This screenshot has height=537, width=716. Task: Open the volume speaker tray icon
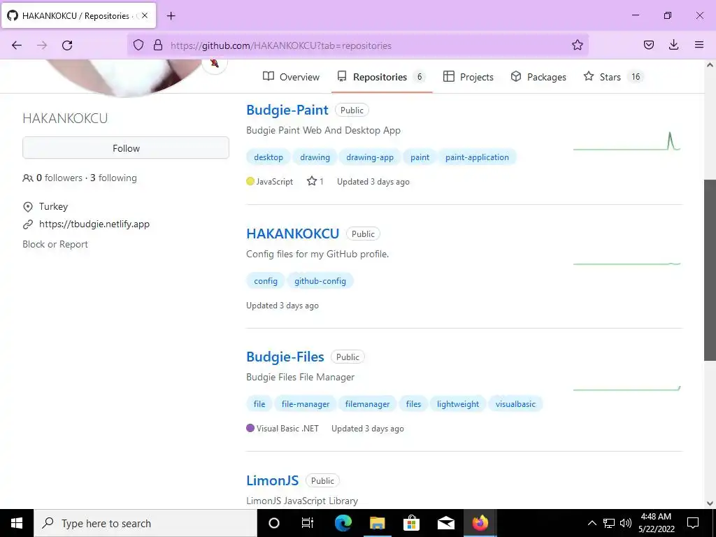click(x=626, y=523)
